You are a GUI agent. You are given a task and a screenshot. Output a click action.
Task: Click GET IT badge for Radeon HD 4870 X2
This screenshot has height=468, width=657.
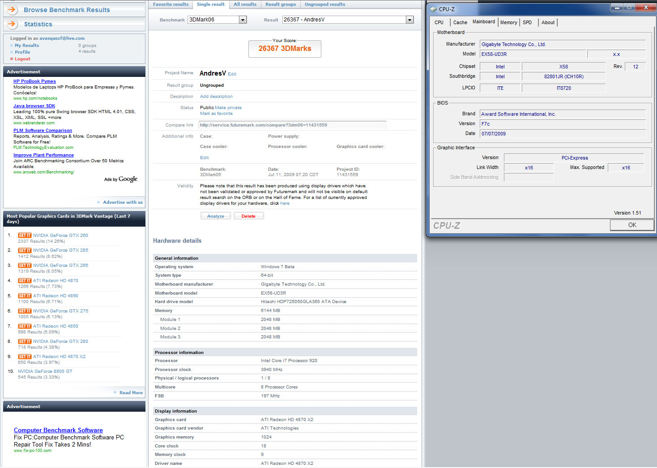[x=25, y=357]
